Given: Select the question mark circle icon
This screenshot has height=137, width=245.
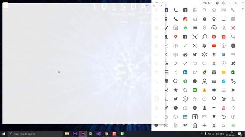Looking at the screenshot, I should [x=233, y=117].
